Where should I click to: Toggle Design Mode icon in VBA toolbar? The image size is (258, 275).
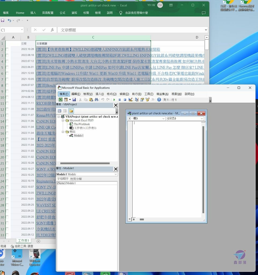tap(130, 100)
